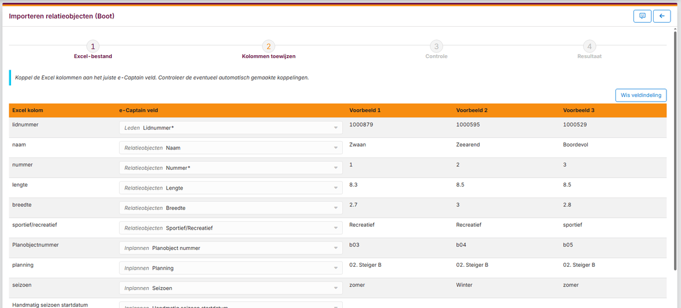The height and width of the screenshot is (308, 681).
Task: Open the Inplannen Seizoen dropdown
Action: (x=230, y=288)
